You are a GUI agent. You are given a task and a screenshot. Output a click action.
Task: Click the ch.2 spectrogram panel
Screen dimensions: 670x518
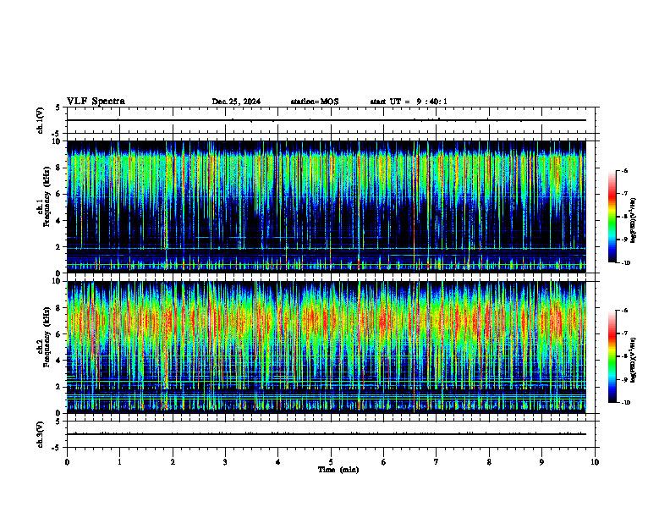click(x=327, y=347)
